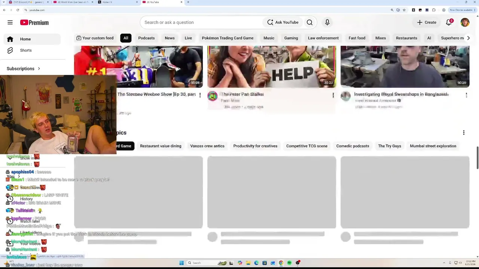
Task: Filter feed by Live
Action: click(188, 38)
